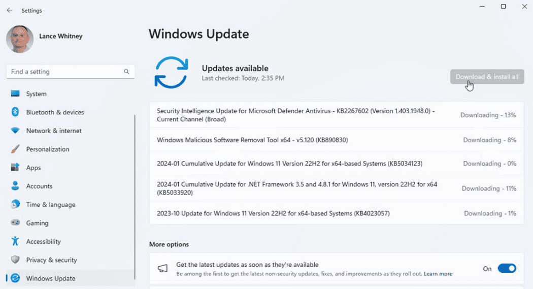Select the Apps icon in sidebar
Viewport: 533px width, 289px height.
coord(15,168)
